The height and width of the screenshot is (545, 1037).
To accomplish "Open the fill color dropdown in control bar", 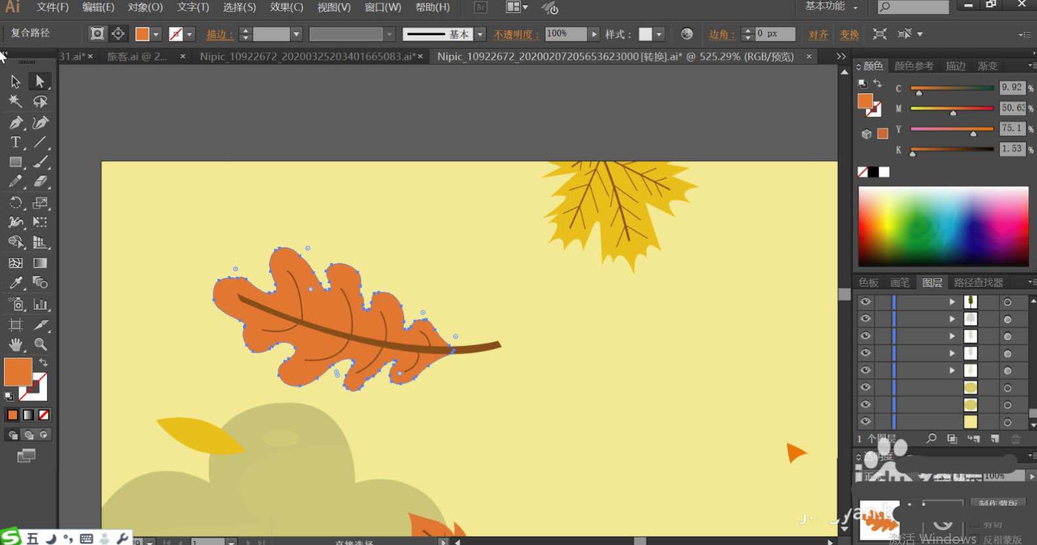I will click(x=156, y=34).
